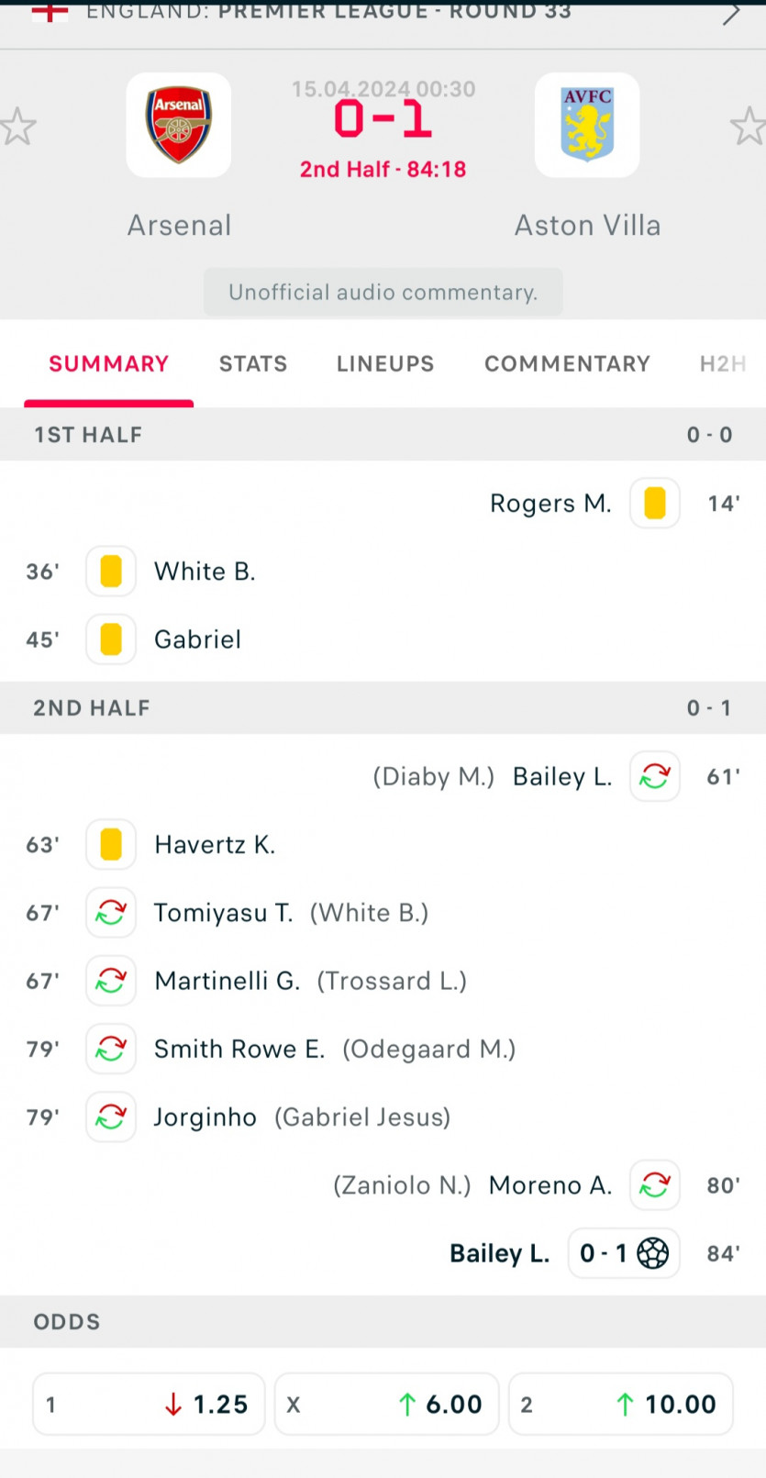766x1478 pixels.
Task: Tap the Bailey L. goal ball icon
Action: pos(652,1253)
